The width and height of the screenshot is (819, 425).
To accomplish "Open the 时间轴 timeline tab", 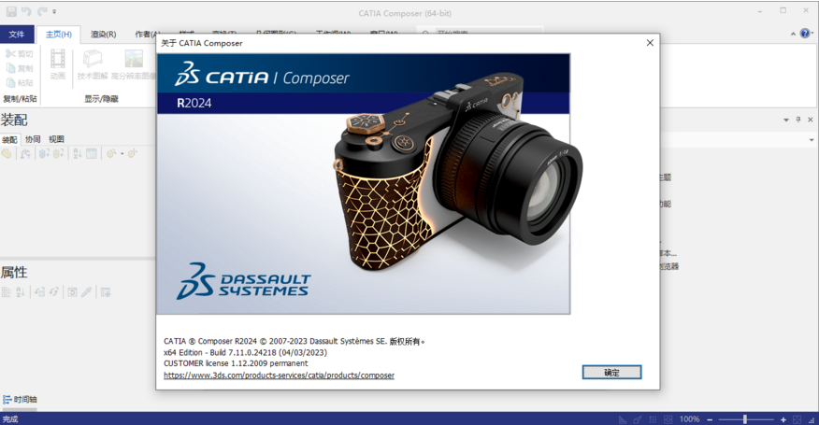I will pos(20,400).
